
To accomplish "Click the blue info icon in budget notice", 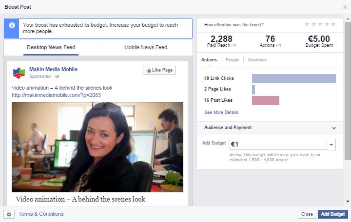I will [12, 25].
